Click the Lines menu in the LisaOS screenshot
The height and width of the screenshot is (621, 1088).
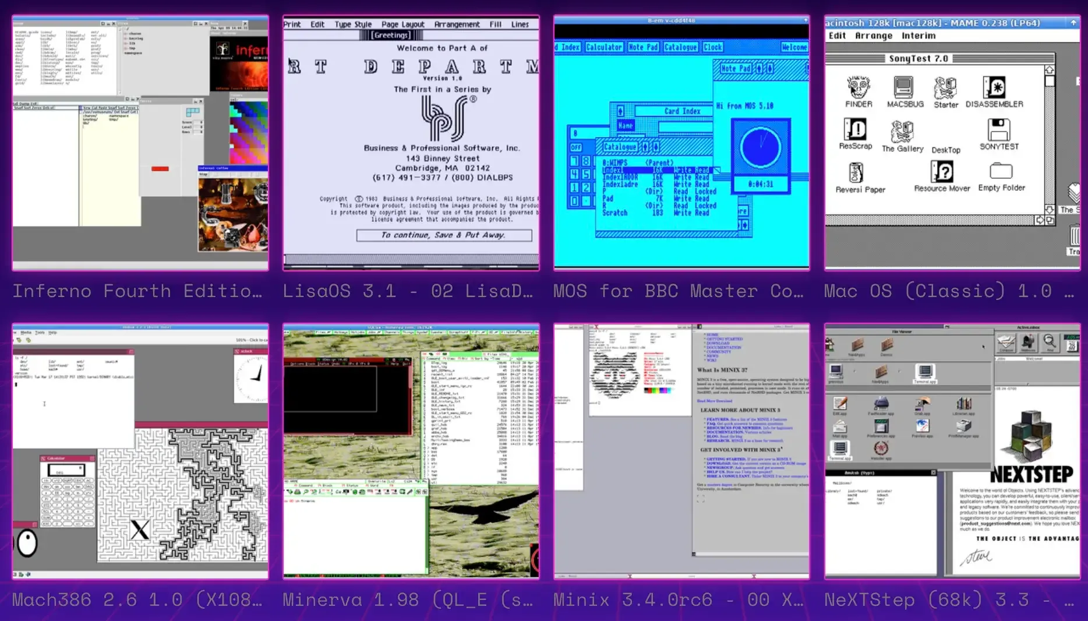(x=520, y=24)
